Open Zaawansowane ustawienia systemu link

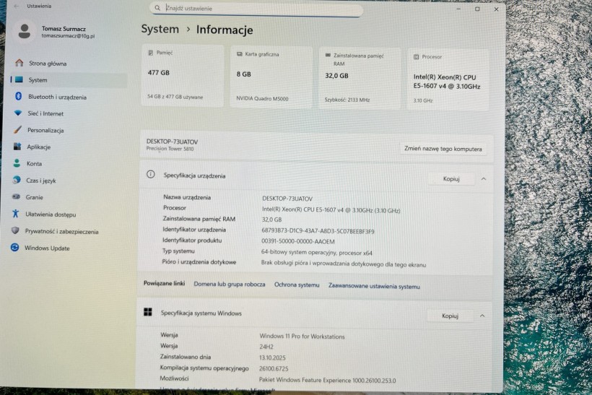pyautogui.click(x=374, y=286)
